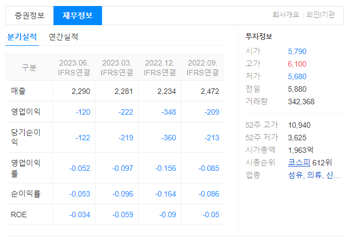352x238 pixels.
Task: Select the 영업이익 row label
Action: click(x=26, y=112)
